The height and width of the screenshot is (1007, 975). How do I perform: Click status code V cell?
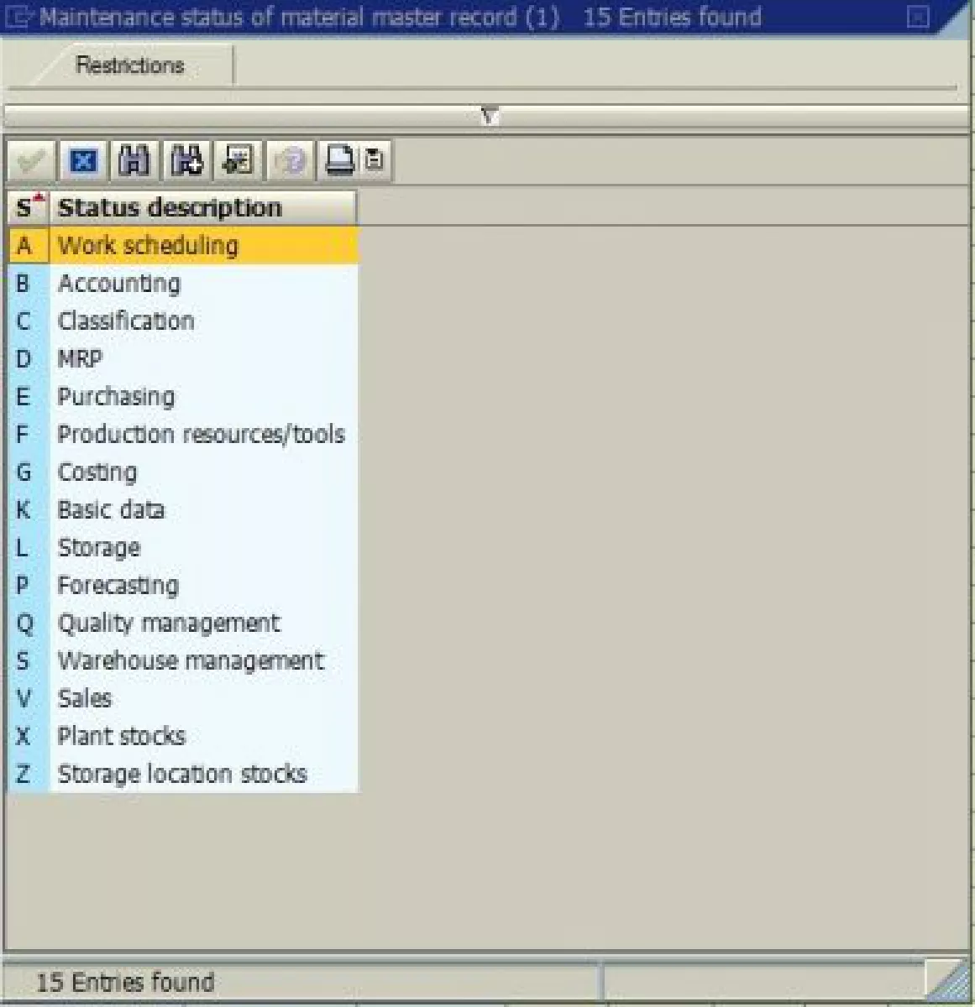29,698
